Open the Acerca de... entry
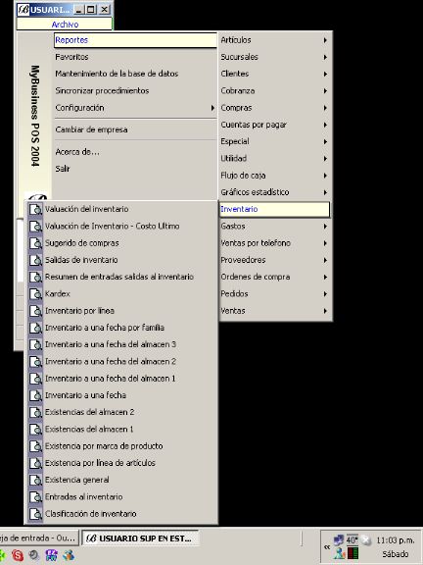The height and width of the screenshot is (565, 423). tap(135, 152)
